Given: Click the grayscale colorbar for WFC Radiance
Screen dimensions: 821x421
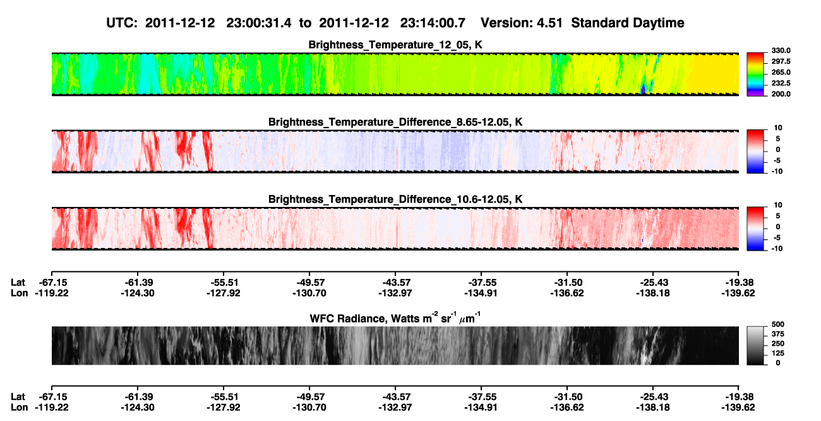Looking at the screenshot, I should click(x=756, y=345).
